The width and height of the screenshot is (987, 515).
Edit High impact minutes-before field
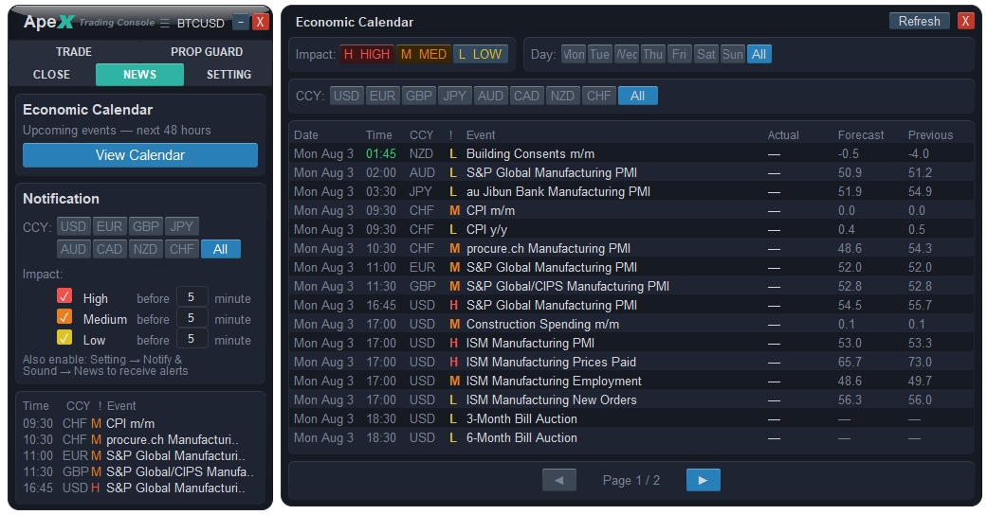click(x=192, y=297)
